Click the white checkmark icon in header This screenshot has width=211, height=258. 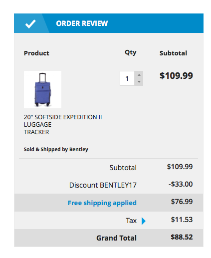tap(30, 24)
